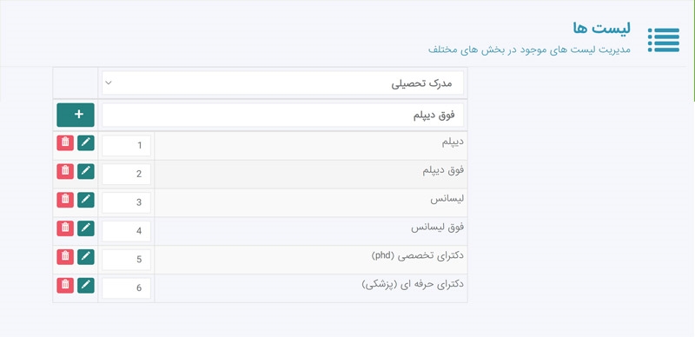This screenshot has height=337, width=695.
Task: Click the trash icon for فوق لیسانس
Action: click(65, 228)
